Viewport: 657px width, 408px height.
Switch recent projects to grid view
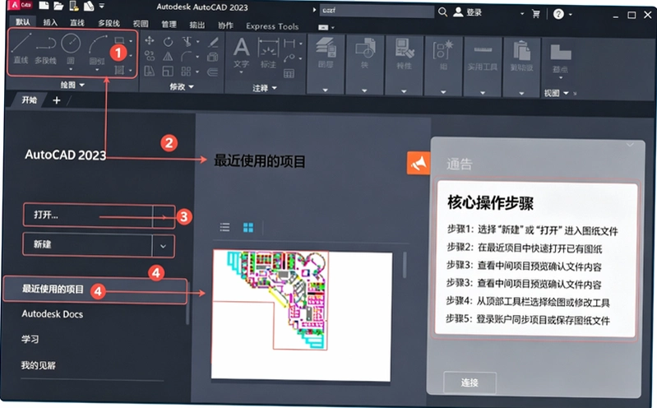click(248, 227)
